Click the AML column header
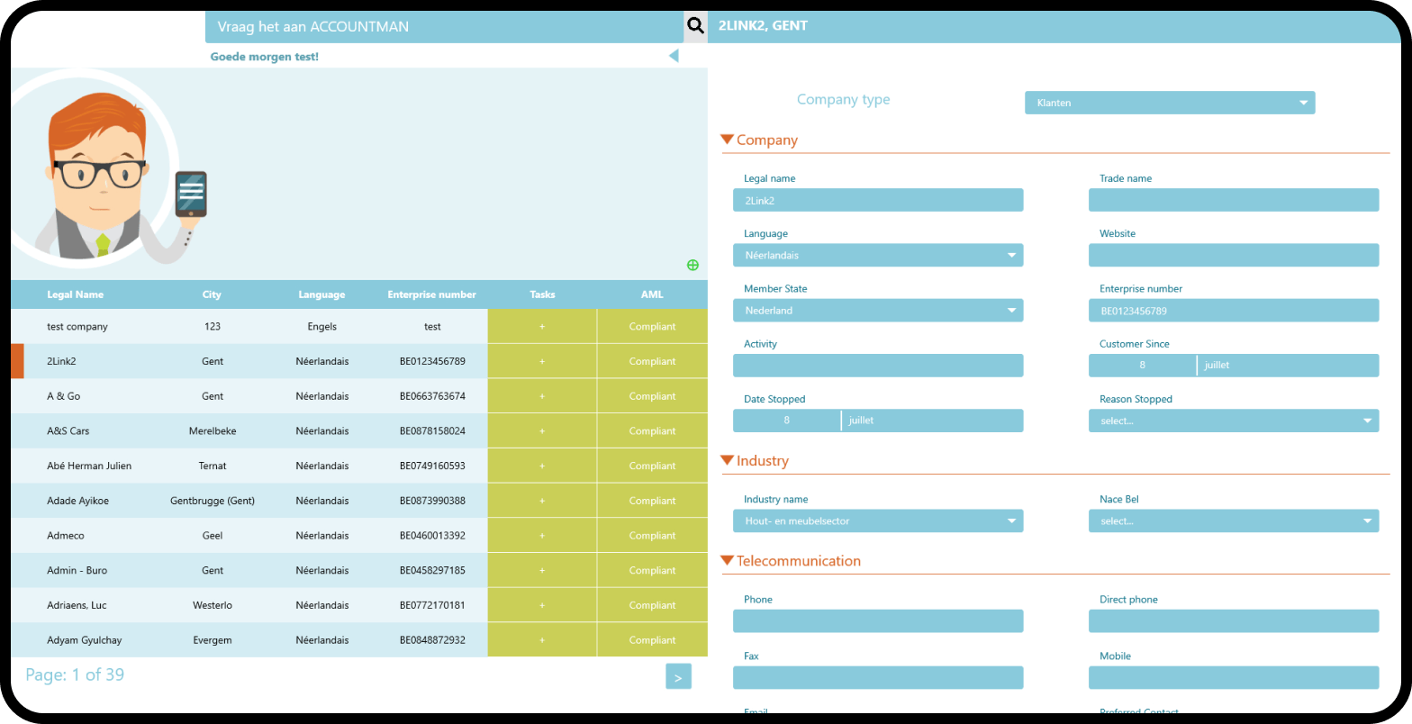This screenshot has height=724, width=1412. 652,294
